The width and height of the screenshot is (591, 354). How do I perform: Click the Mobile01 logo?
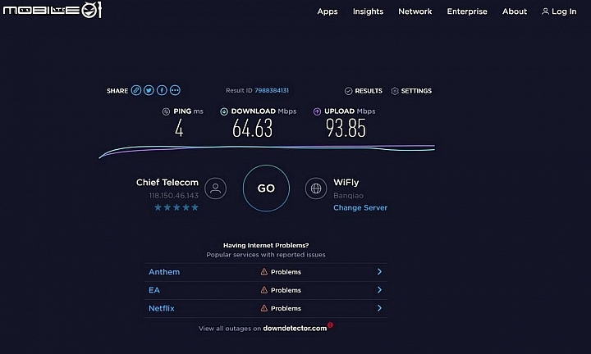coord(53,9)
